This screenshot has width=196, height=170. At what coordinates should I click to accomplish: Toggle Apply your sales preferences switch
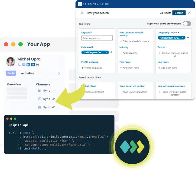pyautogui.click(x=187, y=24)
